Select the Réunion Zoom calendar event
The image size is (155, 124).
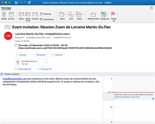[134, 96]
